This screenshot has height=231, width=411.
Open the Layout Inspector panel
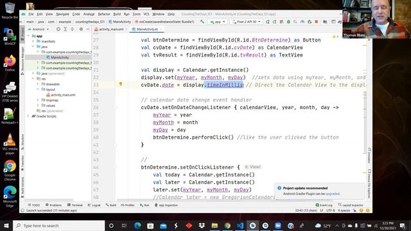click(351, 205)
